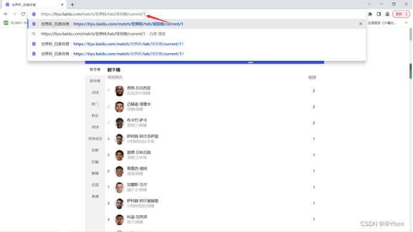Select the 射手榜 sidebar tab
The width and height of the screenshot is (413, 232).
click(95, 70)
